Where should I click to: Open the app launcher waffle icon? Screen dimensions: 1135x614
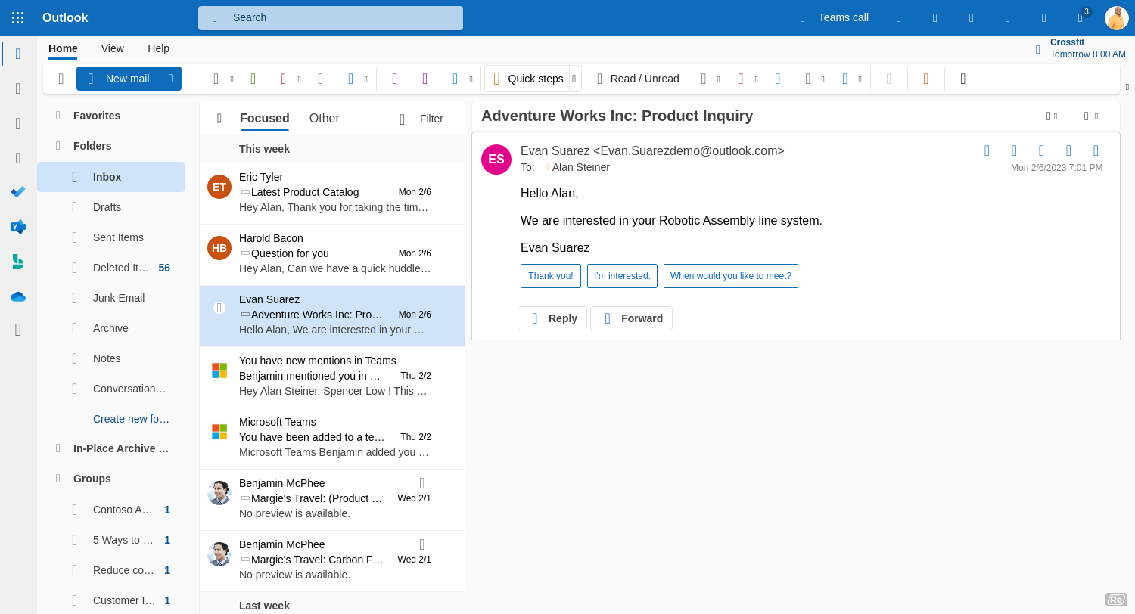(x=18, y=17)
